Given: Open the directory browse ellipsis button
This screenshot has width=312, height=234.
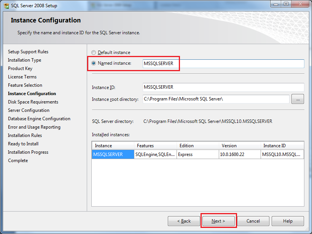Looking at the screenshot, I should click(298, 99).
